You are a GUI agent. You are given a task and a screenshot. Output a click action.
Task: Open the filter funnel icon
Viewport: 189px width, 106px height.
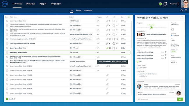click(x=186, y=10)
